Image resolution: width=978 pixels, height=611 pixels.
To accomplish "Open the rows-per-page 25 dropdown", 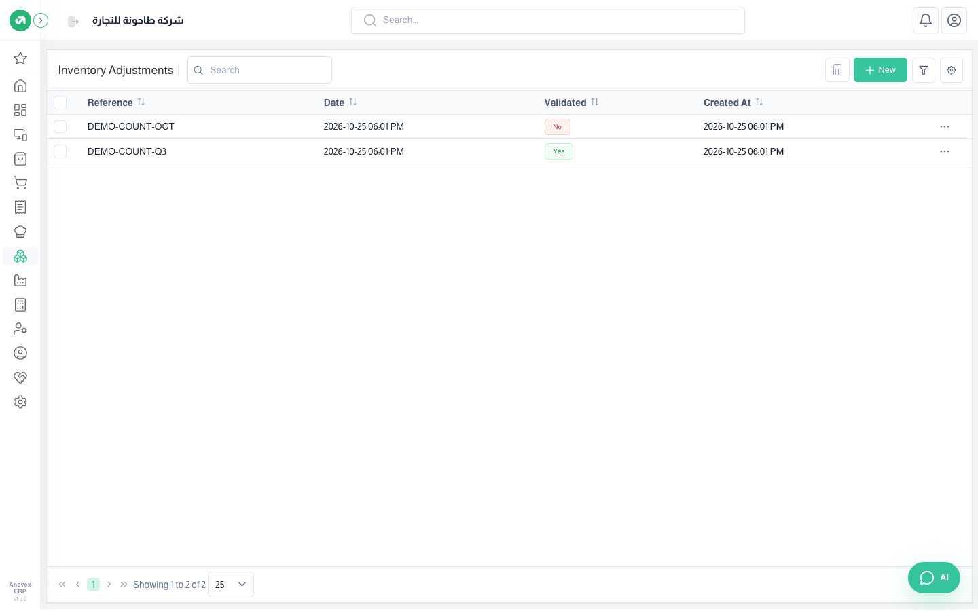I will 231,585.
